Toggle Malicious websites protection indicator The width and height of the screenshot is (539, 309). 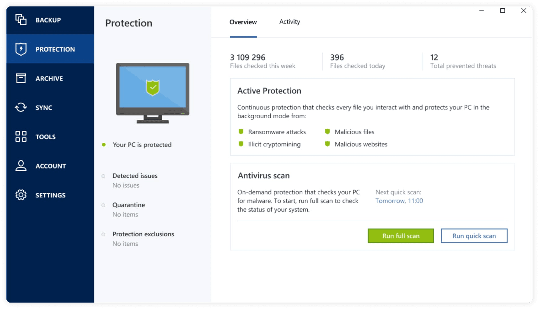click(x=327, y=144)
